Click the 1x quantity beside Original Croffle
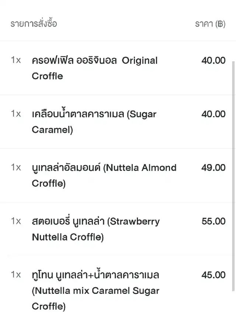 pos(16,60)
